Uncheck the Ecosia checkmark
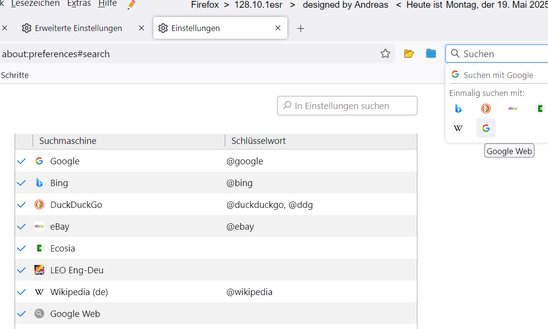Viewport: 548px width, 329px height. coord(22,248)
